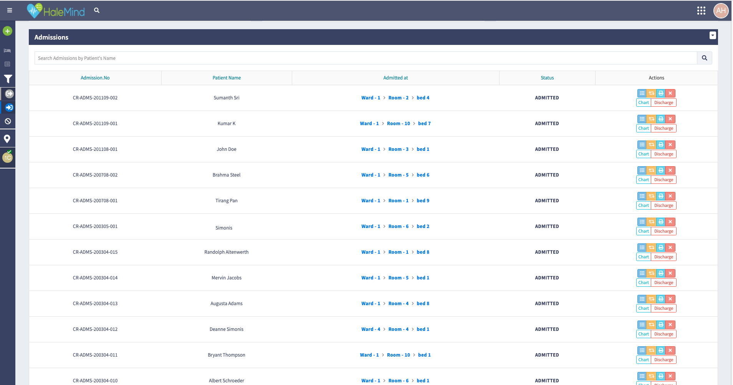Open the list view icon in the sidebar

coord(7,64)
